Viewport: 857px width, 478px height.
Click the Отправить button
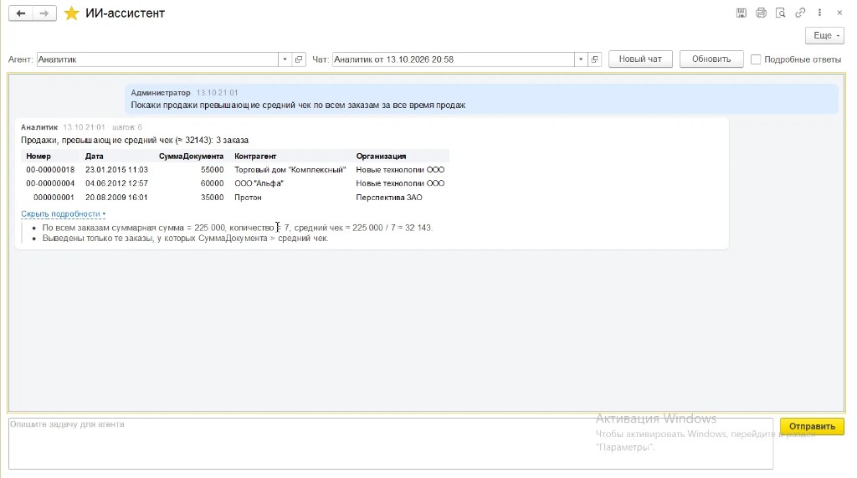pos(812,426)
